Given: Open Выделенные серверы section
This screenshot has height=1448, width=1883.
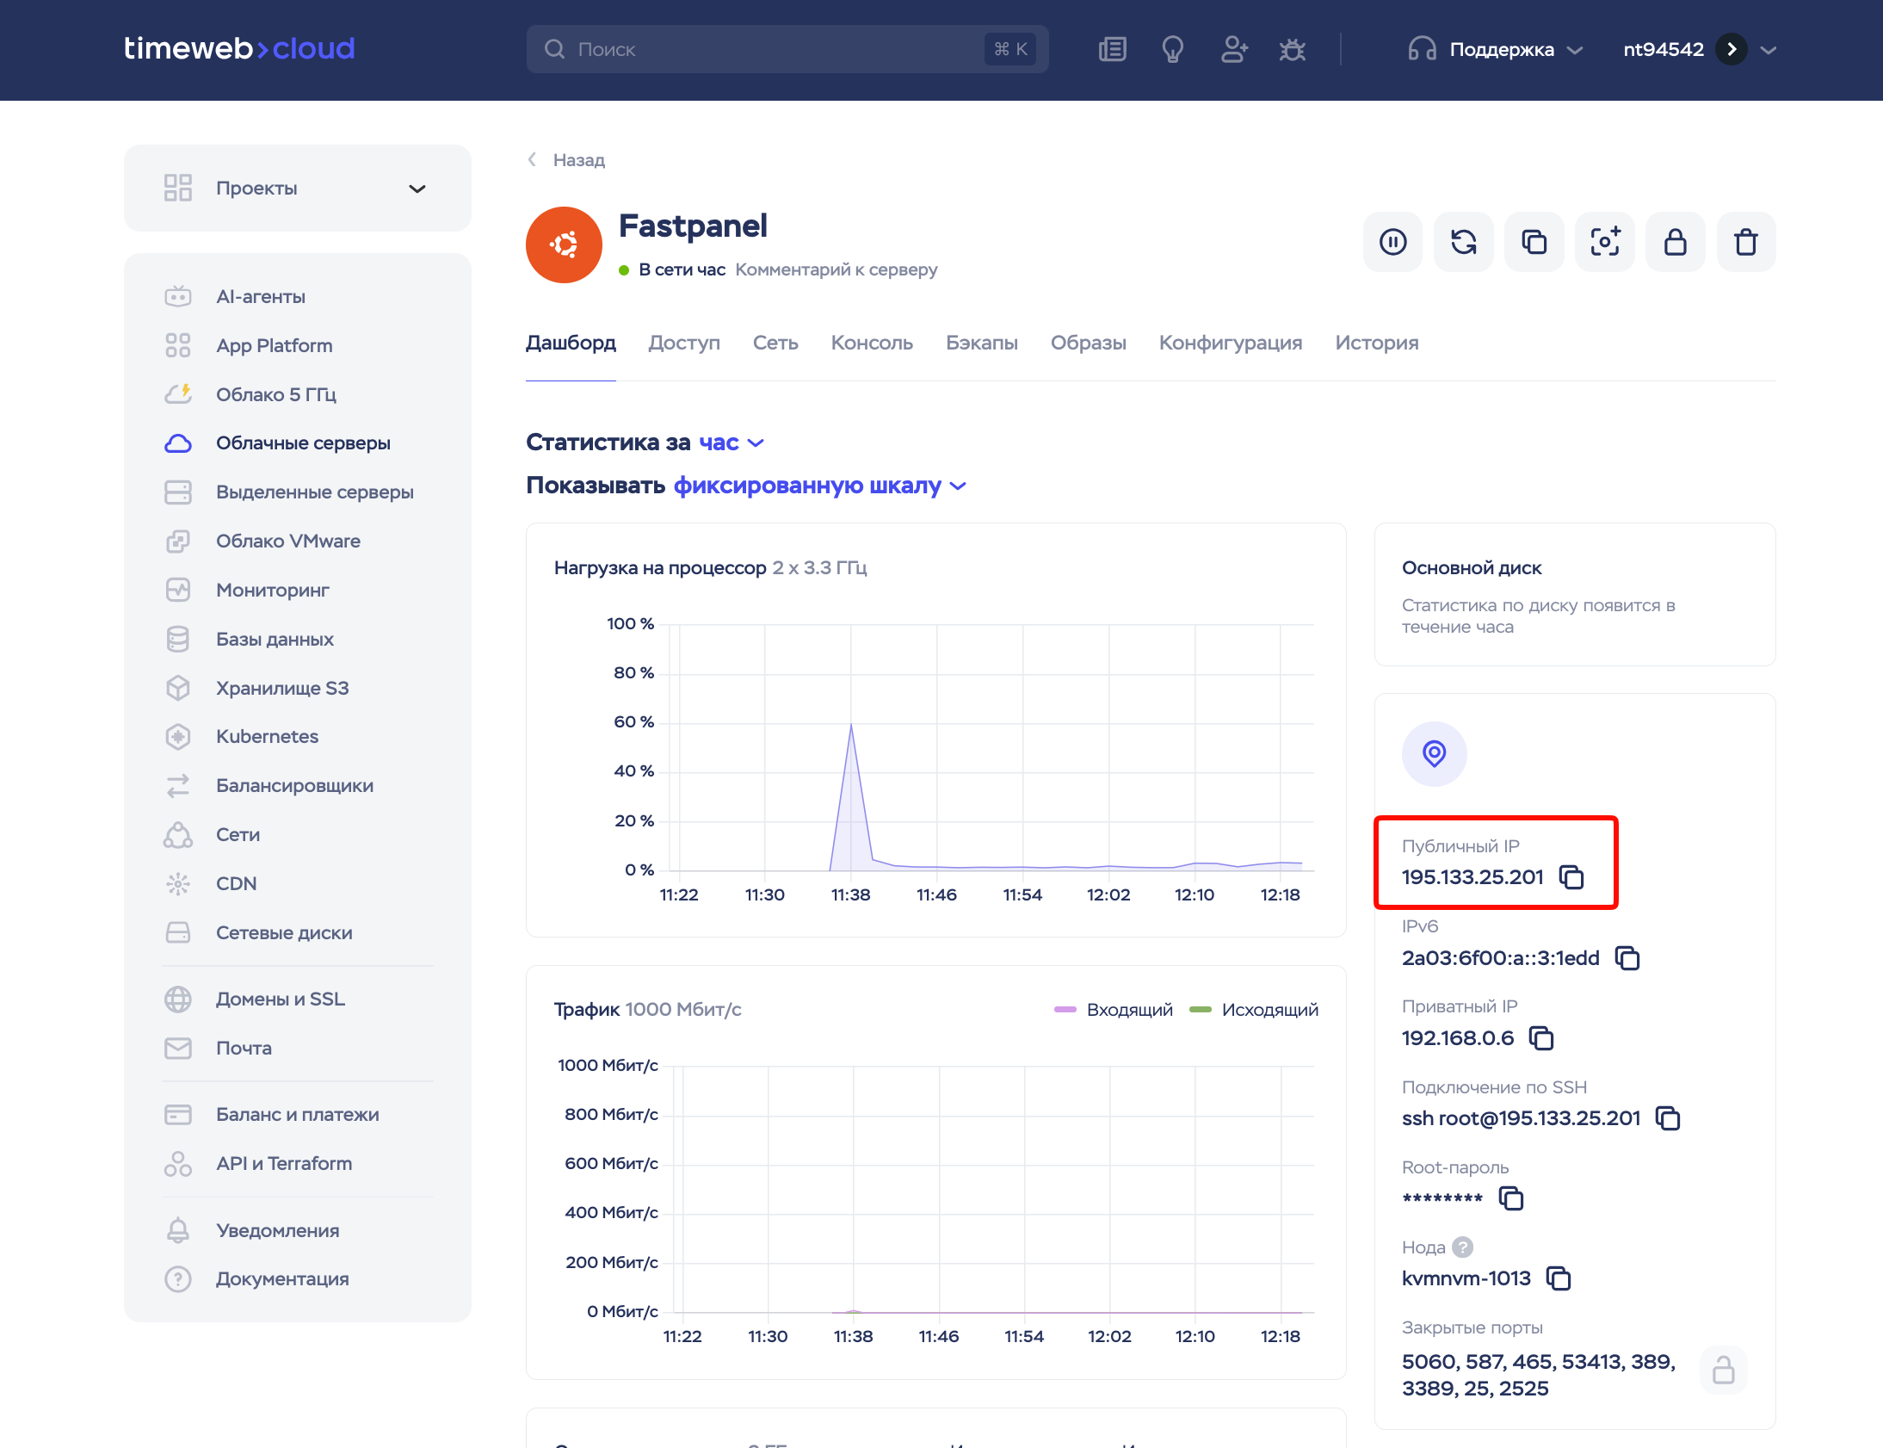Looking at the screenshot, I should (x=297, y=492).
